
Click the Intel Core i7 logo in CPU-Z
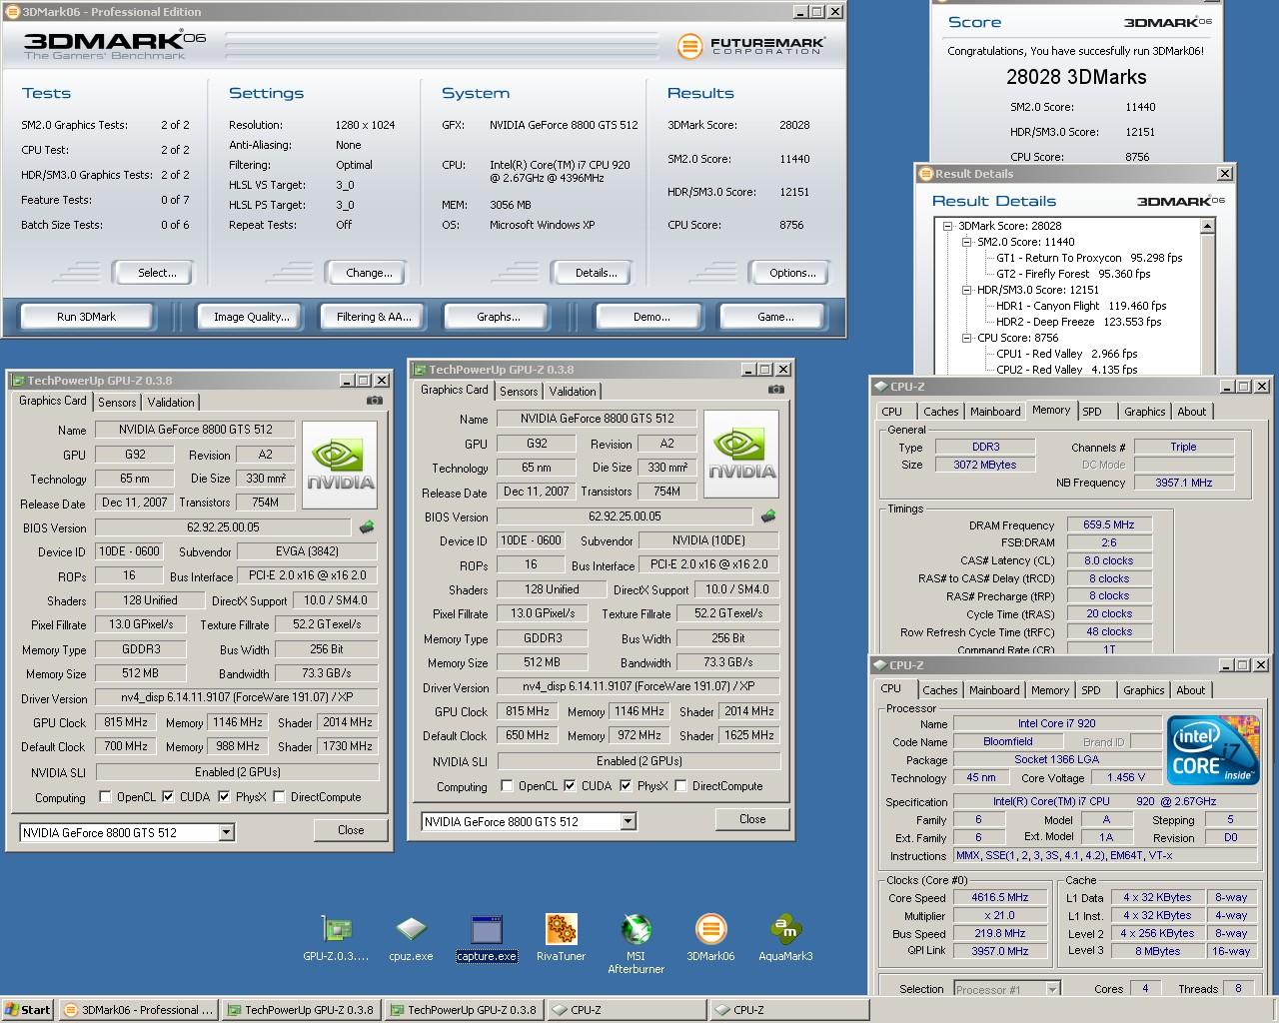tap(1213, 751)
